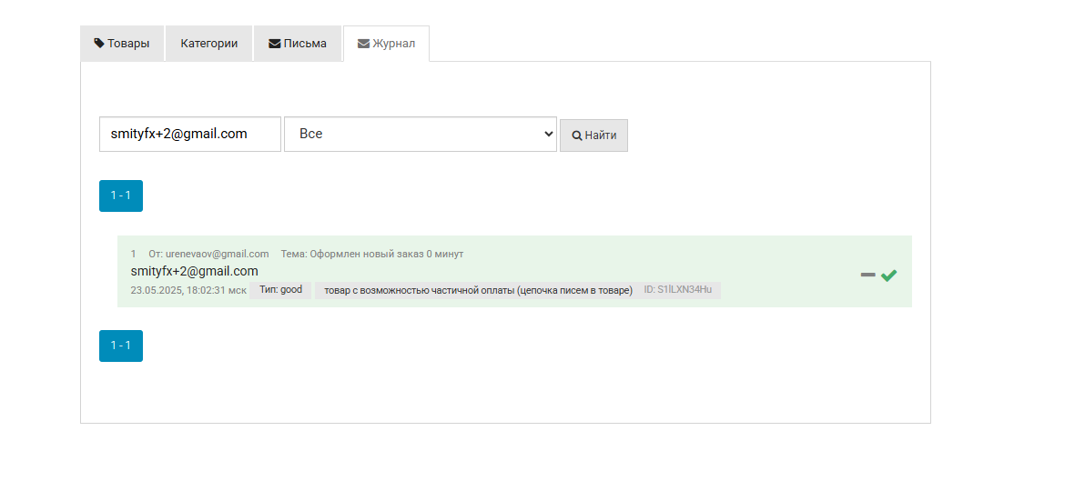The height and width of the screenshot is (481, 1065).
Task: Click the envelope icon on Журнал tab
Action: 363,43
